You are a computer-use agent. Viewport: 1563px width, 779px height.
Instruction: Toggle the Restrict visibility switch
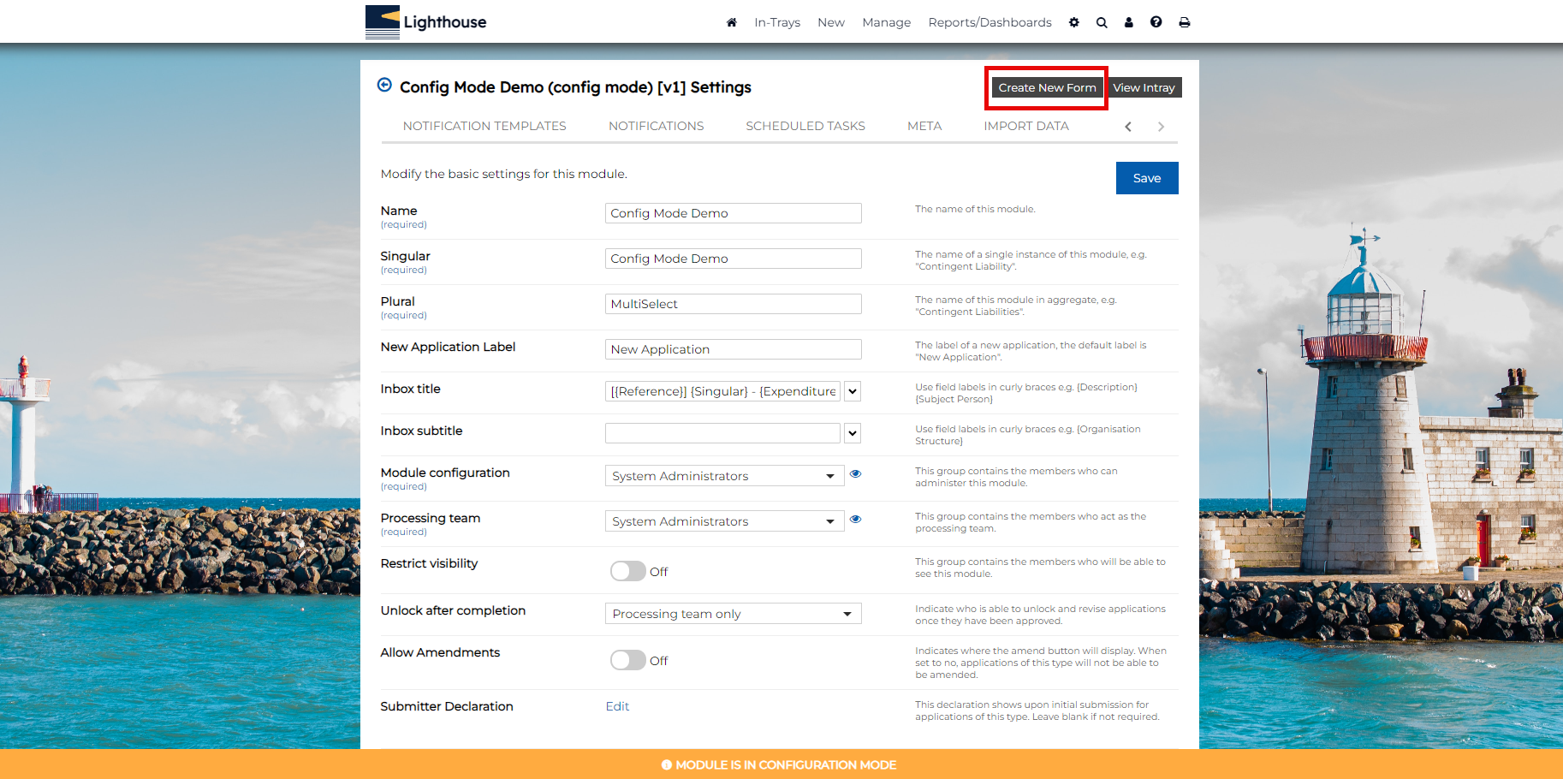[x=627, y=571]
